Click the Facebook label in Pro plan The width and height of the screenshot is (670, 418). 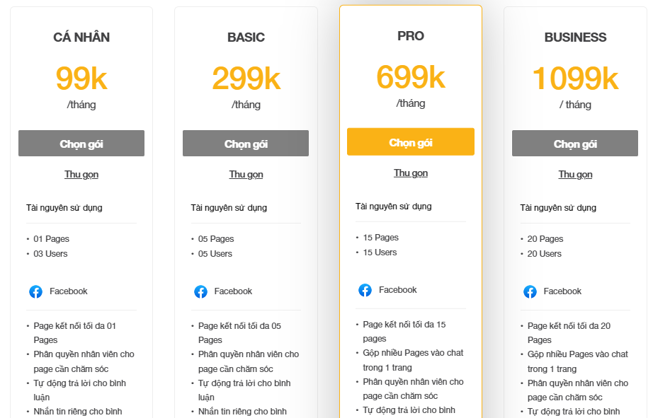[397, 290]
